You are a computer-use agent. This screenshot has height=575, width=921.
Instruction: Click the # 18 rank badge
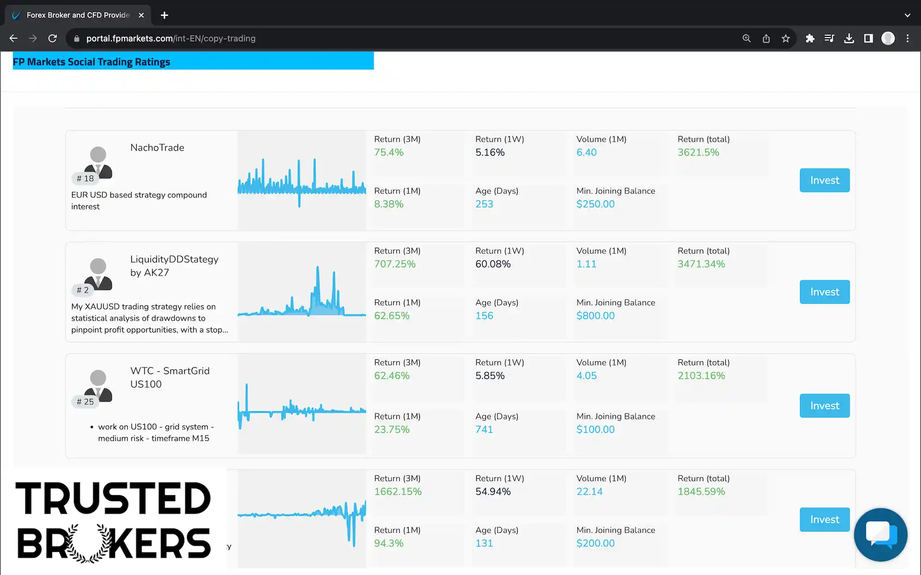click(85, 178)
